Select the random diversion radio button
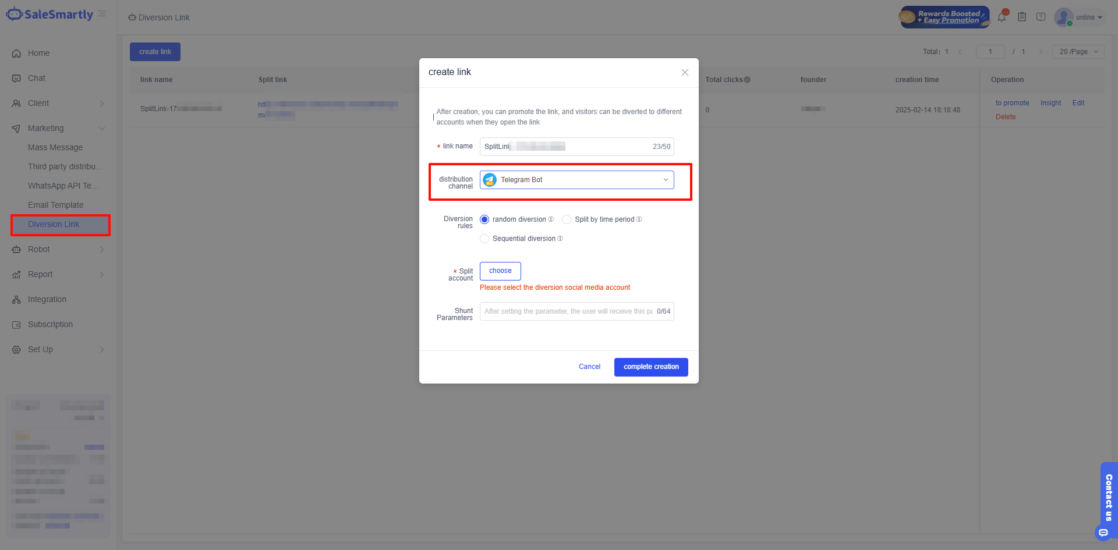 pyautogui.click(x=484, y=219)
